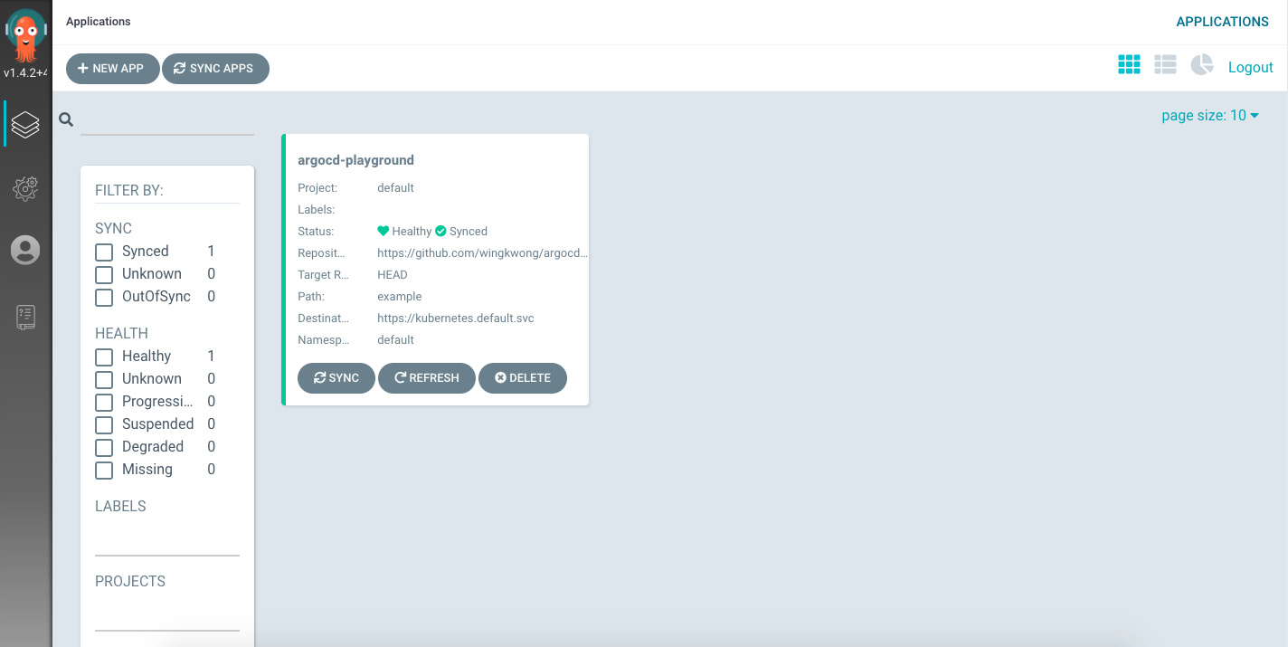
Task: Click the Target Revision HEAD value
Action: coord(393,275)
